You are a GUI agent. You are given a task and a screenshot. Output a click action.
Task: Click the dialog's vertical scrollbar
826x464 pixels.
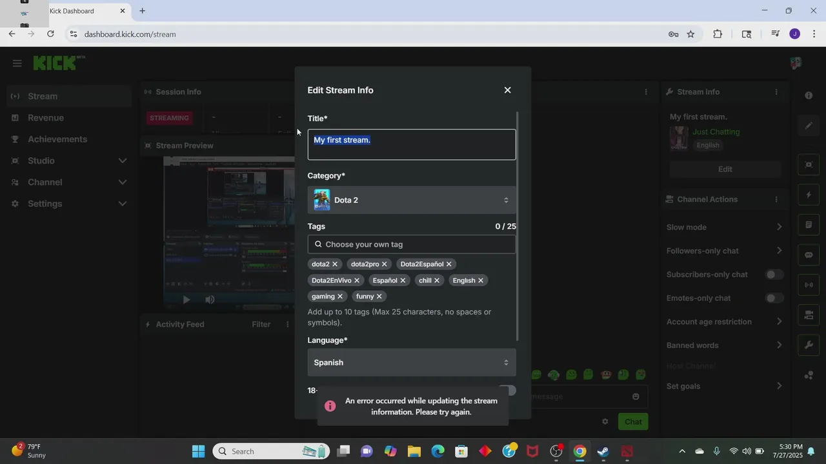coord(518,226)
